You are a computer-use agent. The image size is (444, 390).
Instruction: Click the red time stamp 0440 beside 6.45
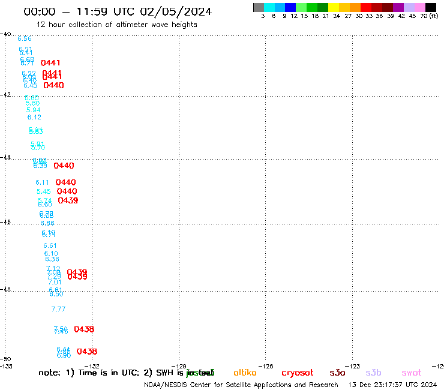click(x=53, y=85)
